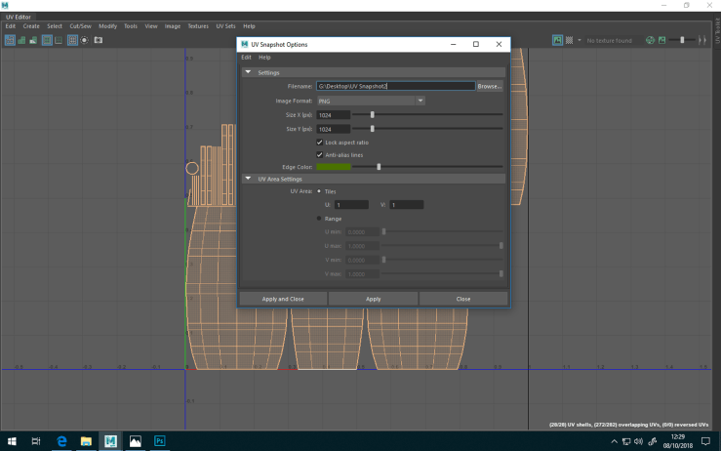The image size is (721, 451).
Task: Open the Textures menu in UV Editor
Action: coord(198,26)
